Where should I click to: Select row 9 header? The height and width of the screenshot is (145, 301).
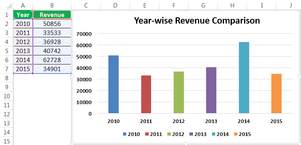[7, 87]
